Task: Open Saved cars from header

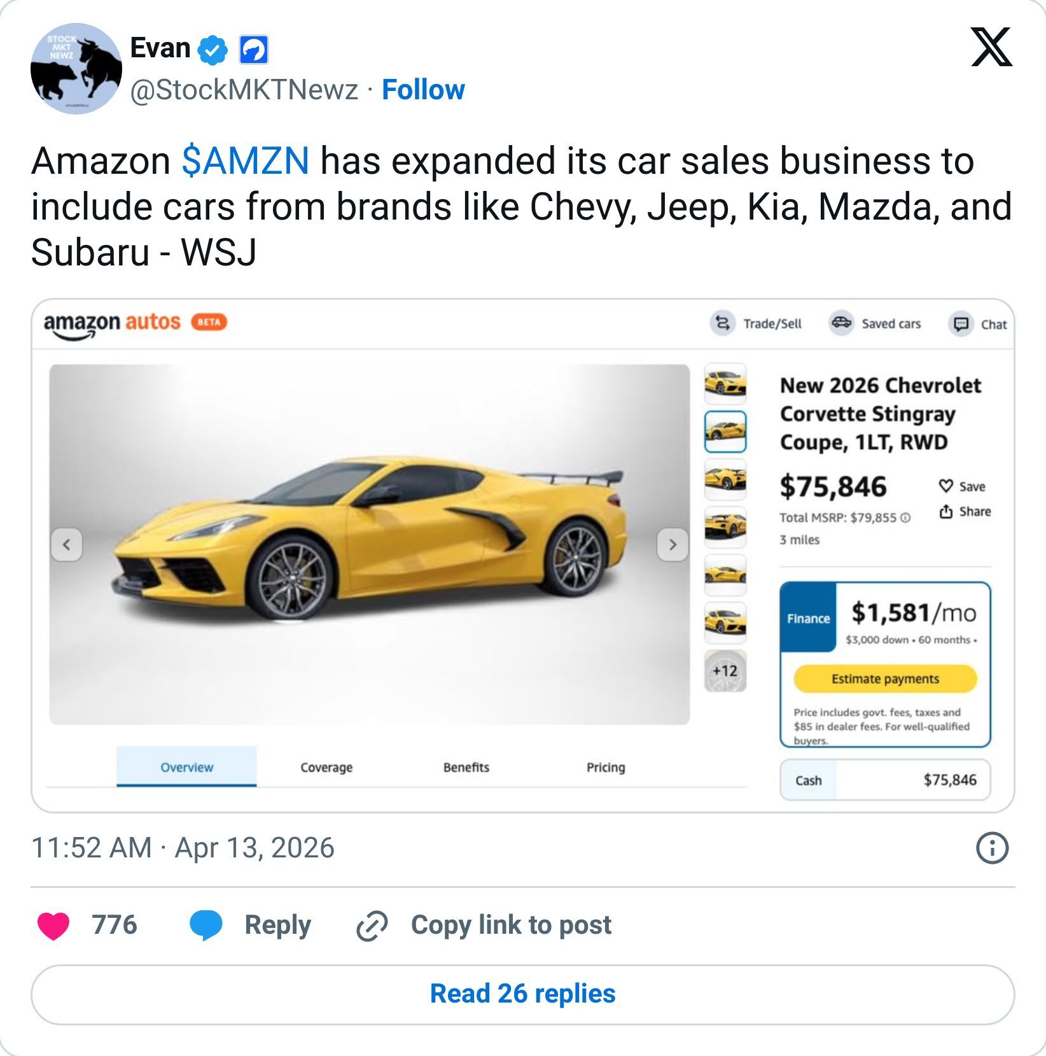Action: (x=841, y=323)
